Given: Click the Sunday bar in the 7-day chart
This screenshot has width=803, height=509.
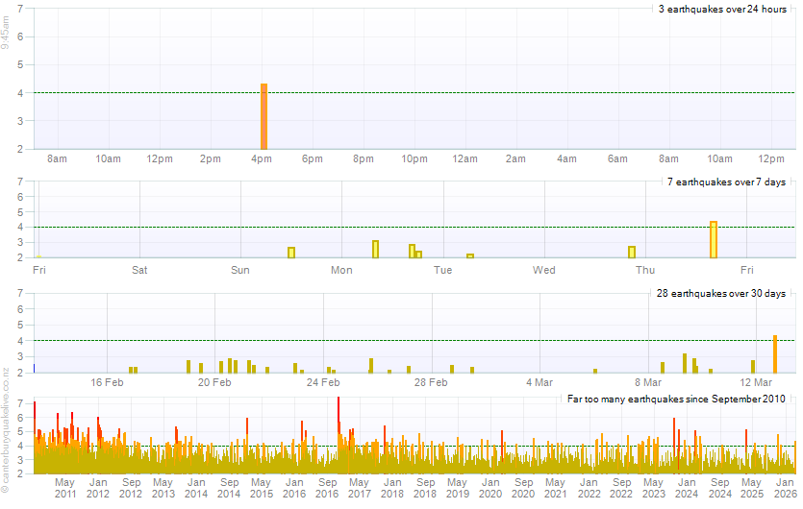Looking at the screenshot, I should [x=291, y=253].
